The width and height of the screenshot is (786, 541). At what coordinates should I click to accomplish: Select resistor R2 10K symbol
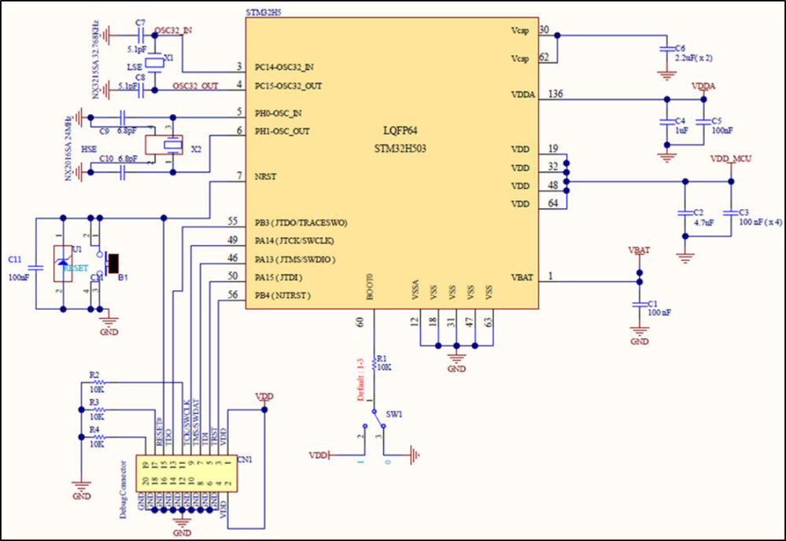pos(98,382)
